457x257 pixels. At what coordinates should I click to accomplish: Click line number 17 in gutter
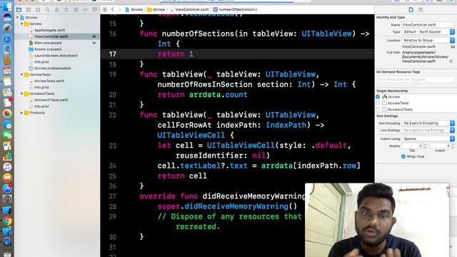tap(113, 54)
